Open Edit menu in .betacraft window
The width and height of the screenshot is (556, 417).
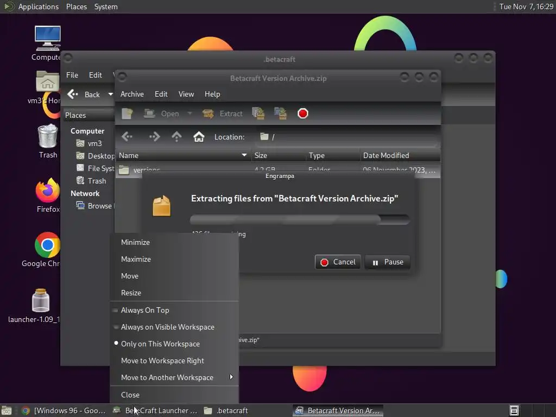pos(95,75)
